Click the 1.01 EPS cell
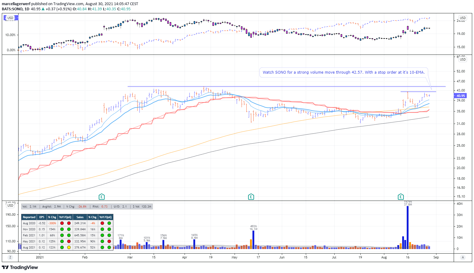474x273 pixels. [x=42, y=235]
